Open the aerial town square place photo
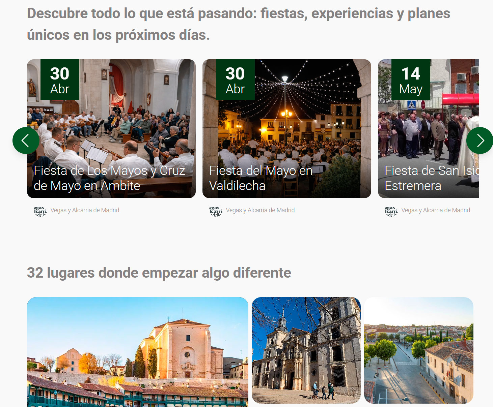Screen dimensions: 493x407 (x=419, y=350)
